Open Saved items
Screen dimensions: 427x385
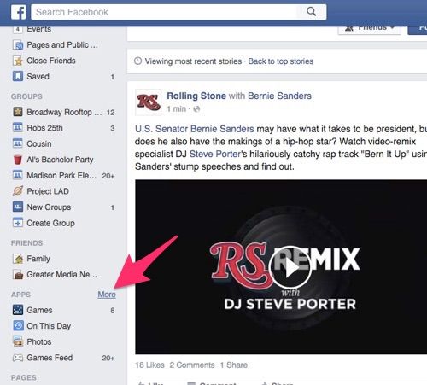(38, 76)
